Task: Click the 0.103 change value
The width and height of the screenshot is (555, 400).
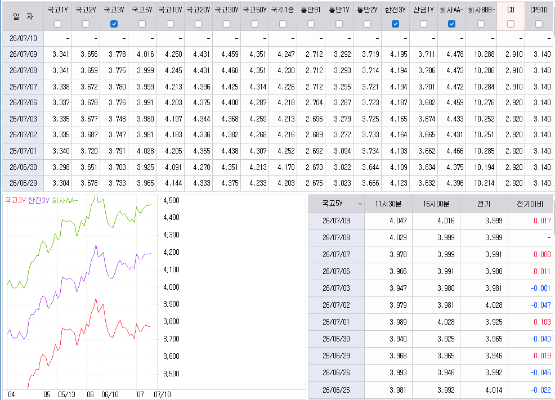Action: point(542,322)
